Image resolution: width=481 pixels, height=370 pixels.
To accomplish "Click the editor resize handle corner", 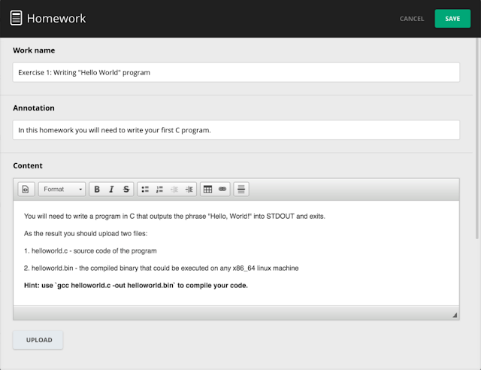I will [x=455, y=315].
